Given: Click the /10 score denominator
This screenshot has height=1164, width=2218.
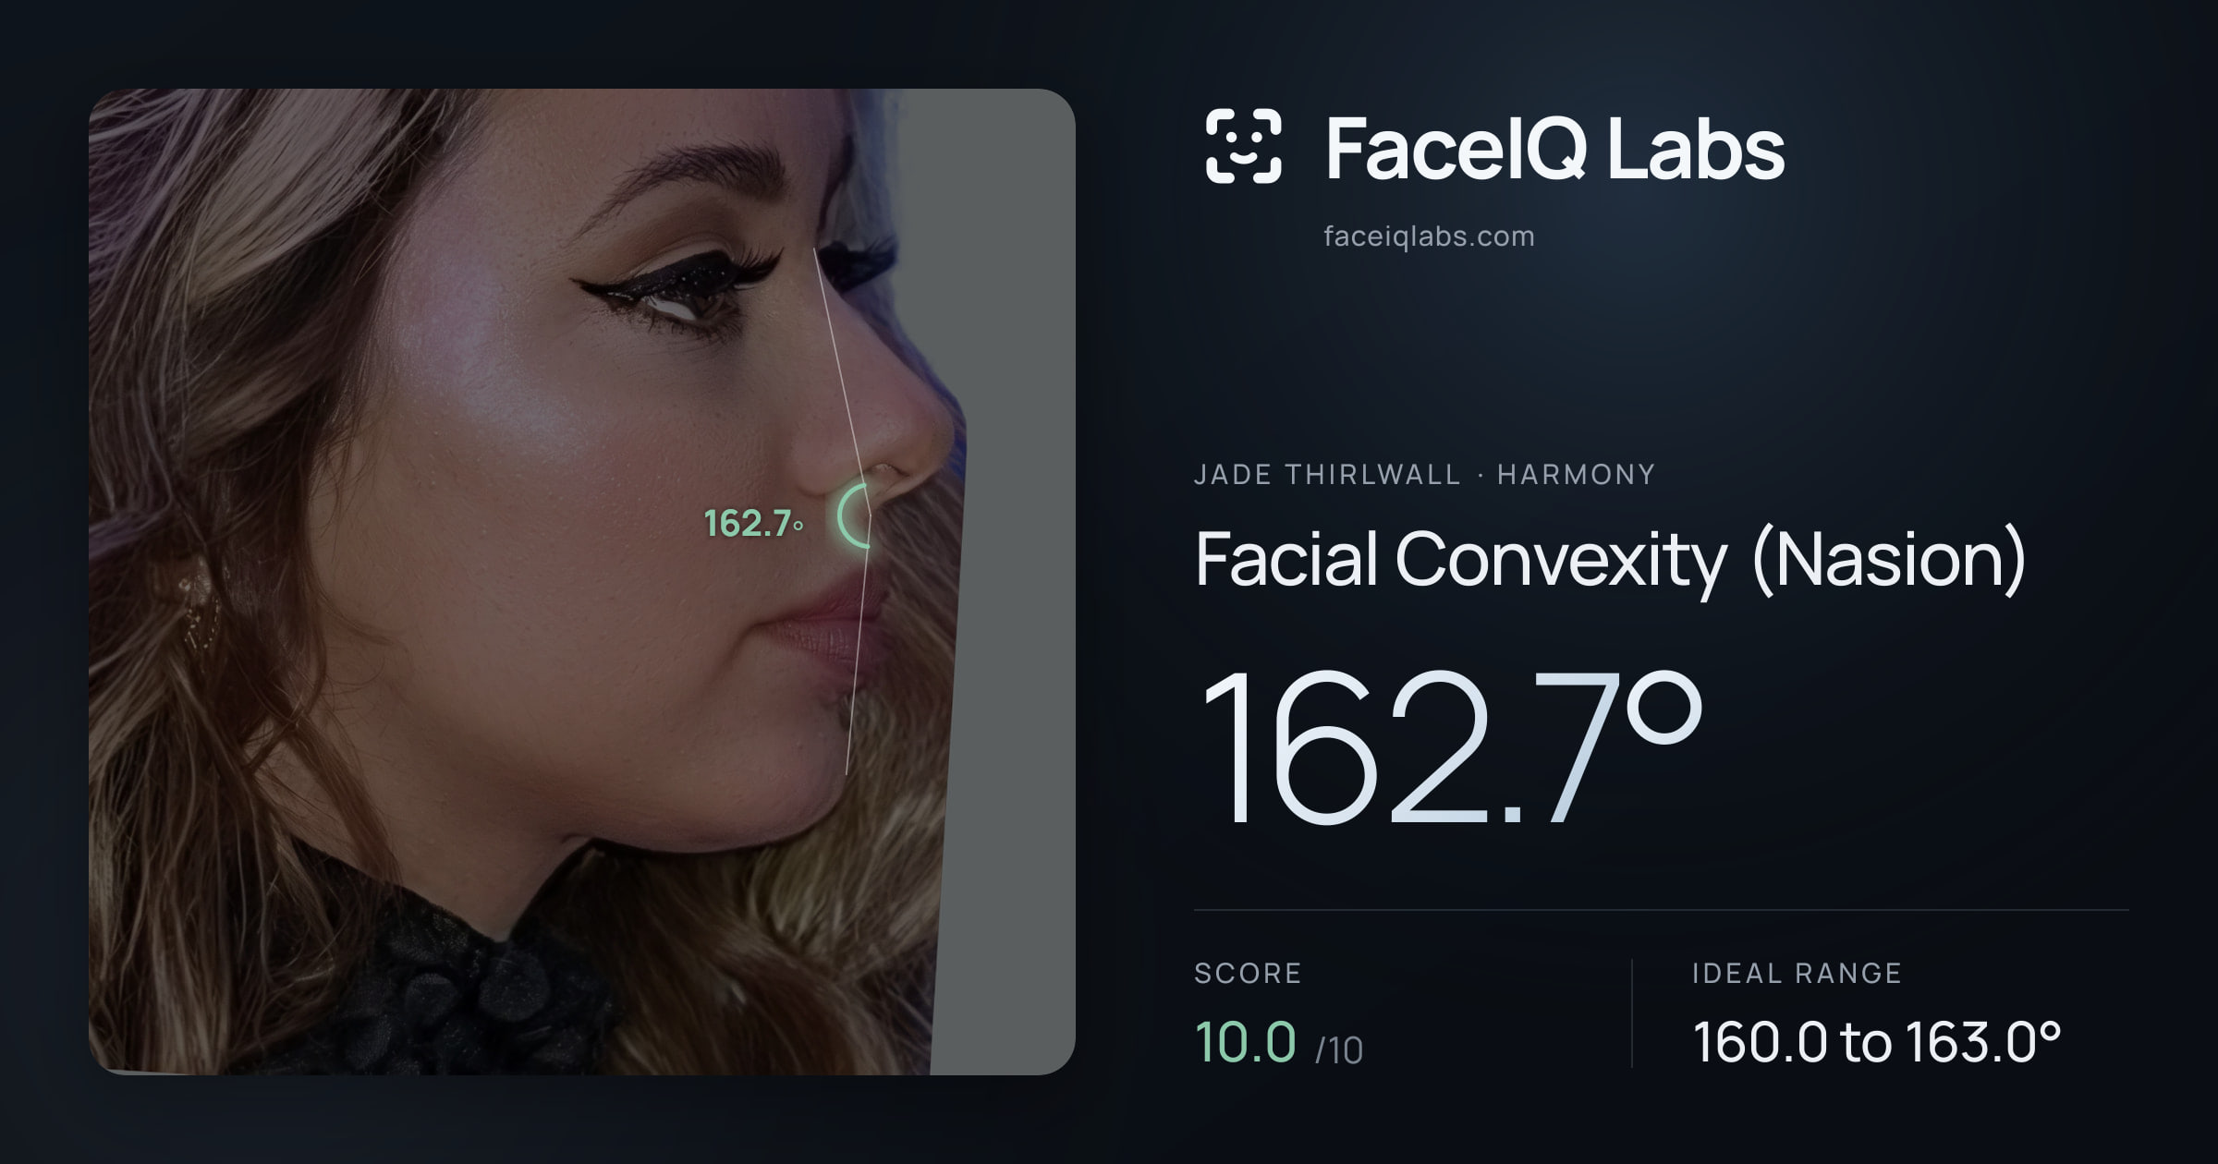Looking at the screenshot, I should point(1339,1050).
